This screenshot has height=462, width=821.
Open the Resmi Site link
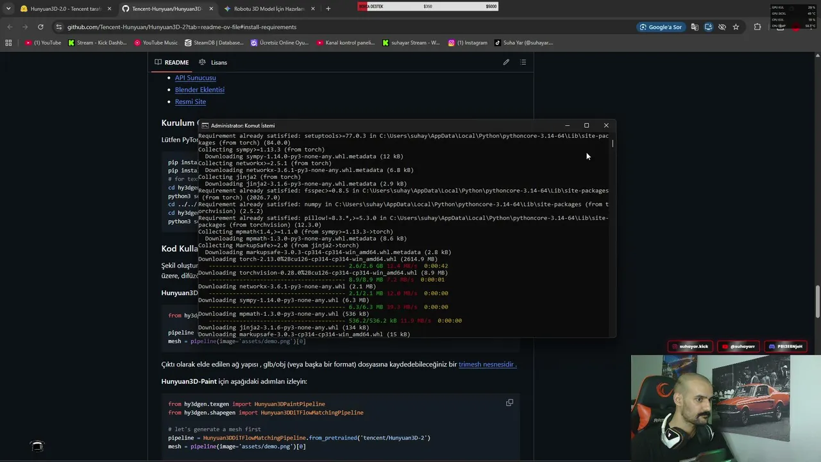[190, 101]
